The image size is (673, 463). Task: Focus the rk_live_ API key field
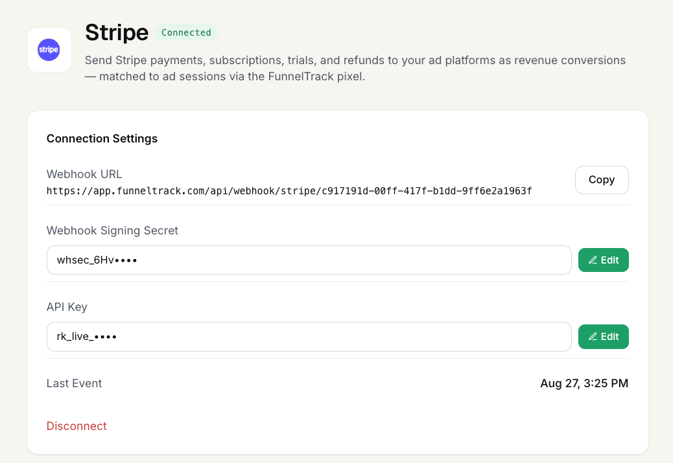(309, 337)
